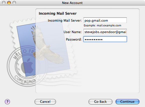Close the New Account window

coord(4,3)
